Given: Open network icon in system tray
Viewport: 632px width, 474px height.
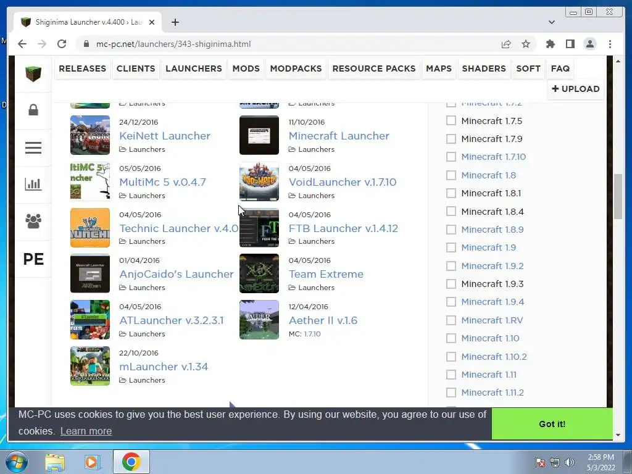Looking at the screenshot, I should click(x=555, y=462).
